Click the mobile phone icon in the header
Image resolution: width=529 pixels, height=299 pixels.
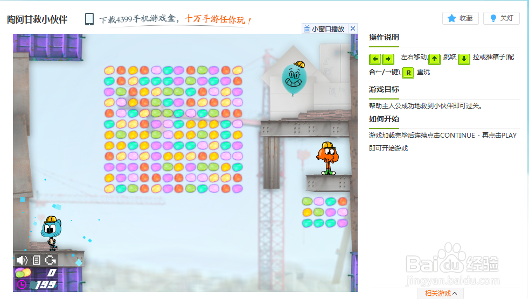coord(89,19)
